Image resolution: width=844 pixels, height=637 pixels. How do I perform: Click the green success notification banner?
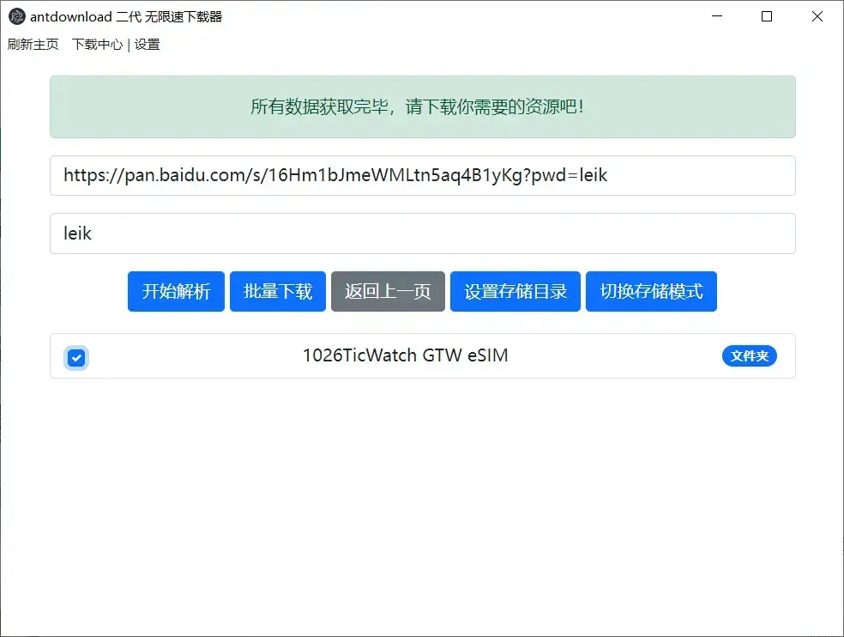click(422, 106)
